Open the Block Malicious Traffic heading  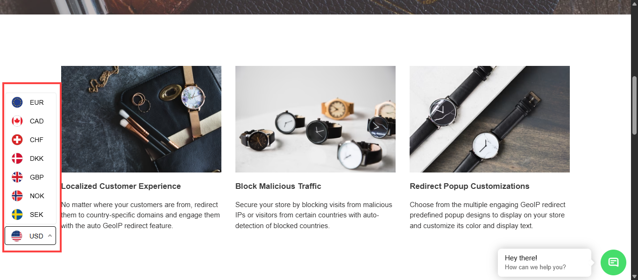(x=278, y=186)
